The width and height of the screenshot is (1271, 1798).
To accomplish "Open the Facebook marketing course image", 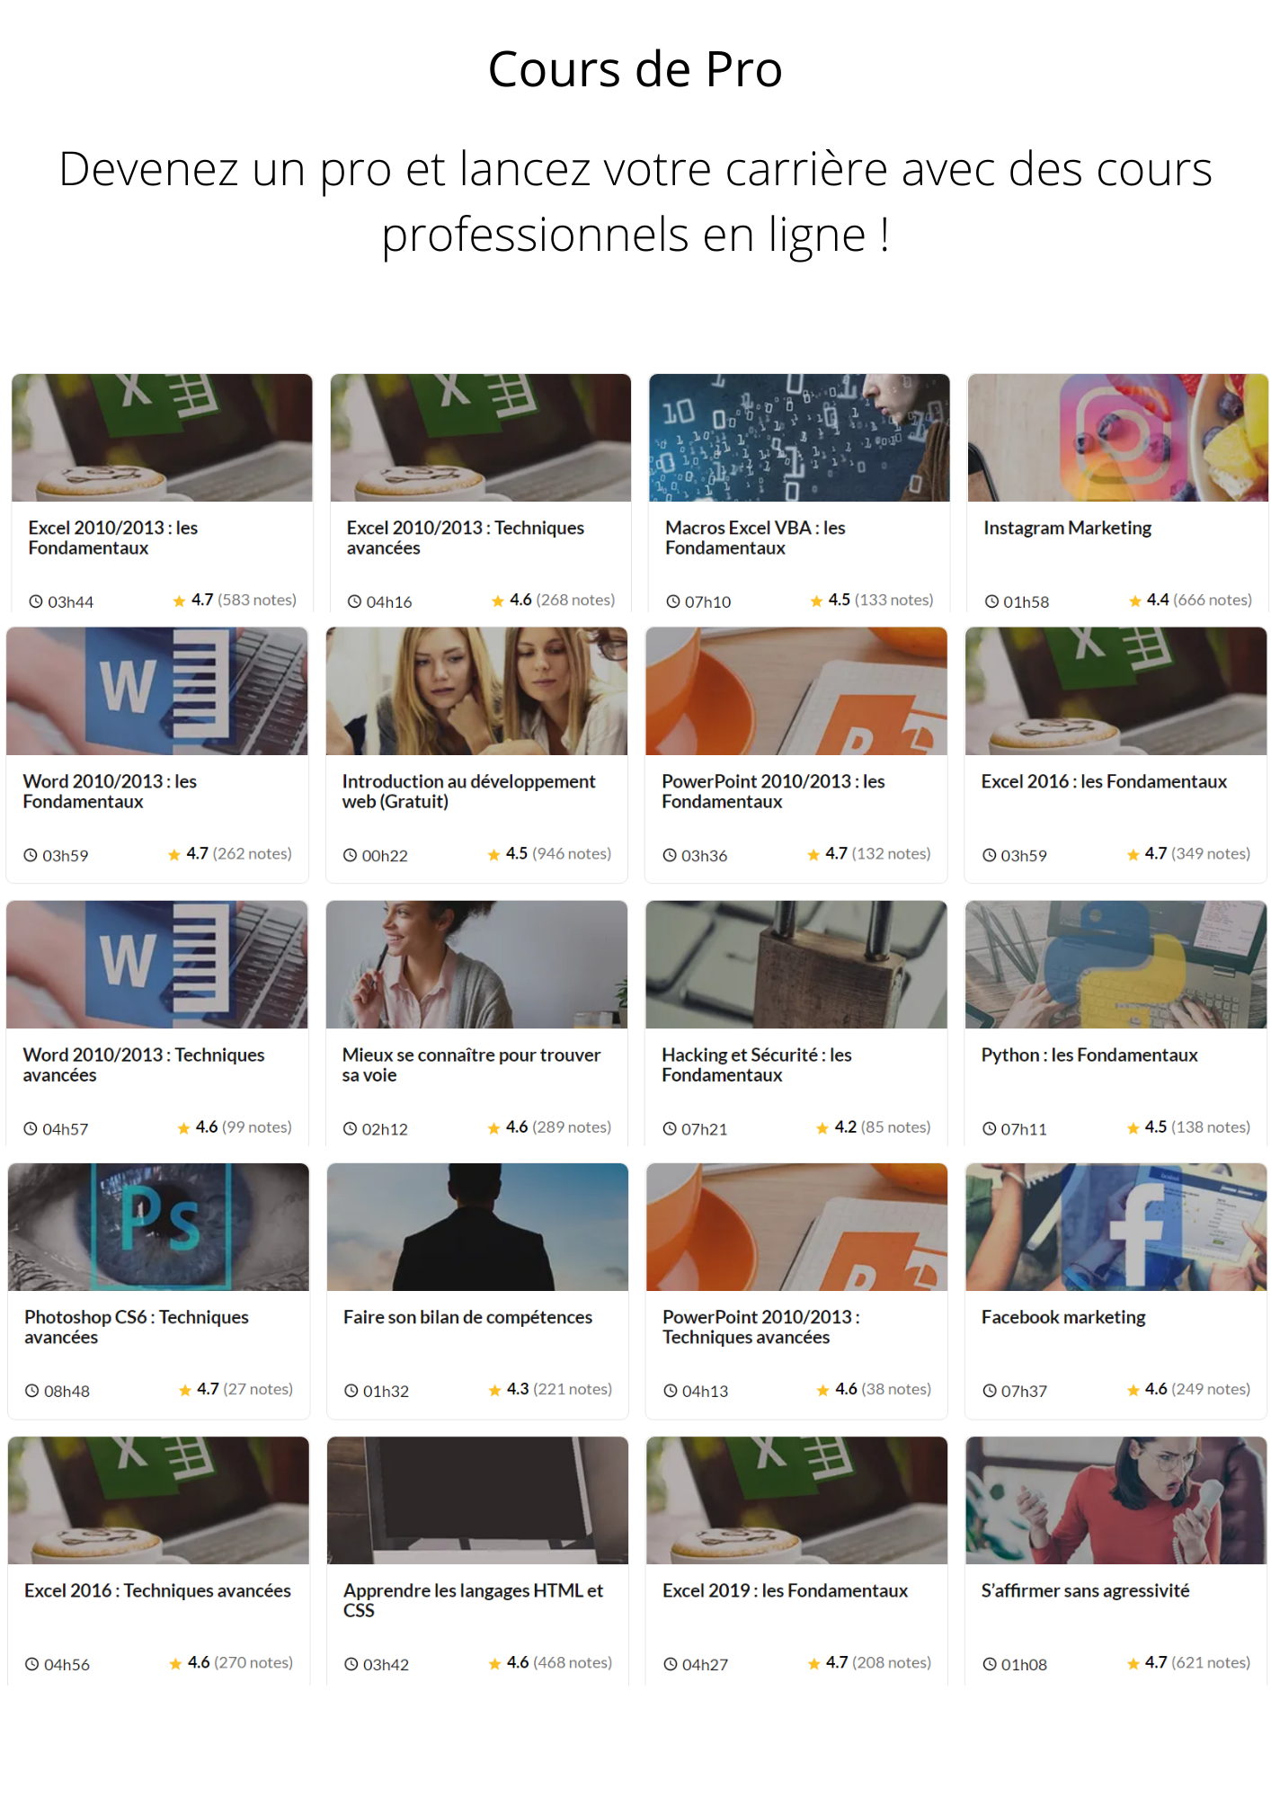I will (1115, 1227).
